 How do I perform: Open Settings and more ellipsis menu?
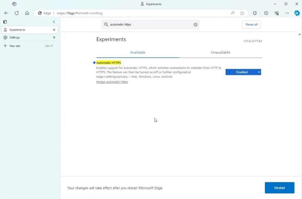pos(287,13)
